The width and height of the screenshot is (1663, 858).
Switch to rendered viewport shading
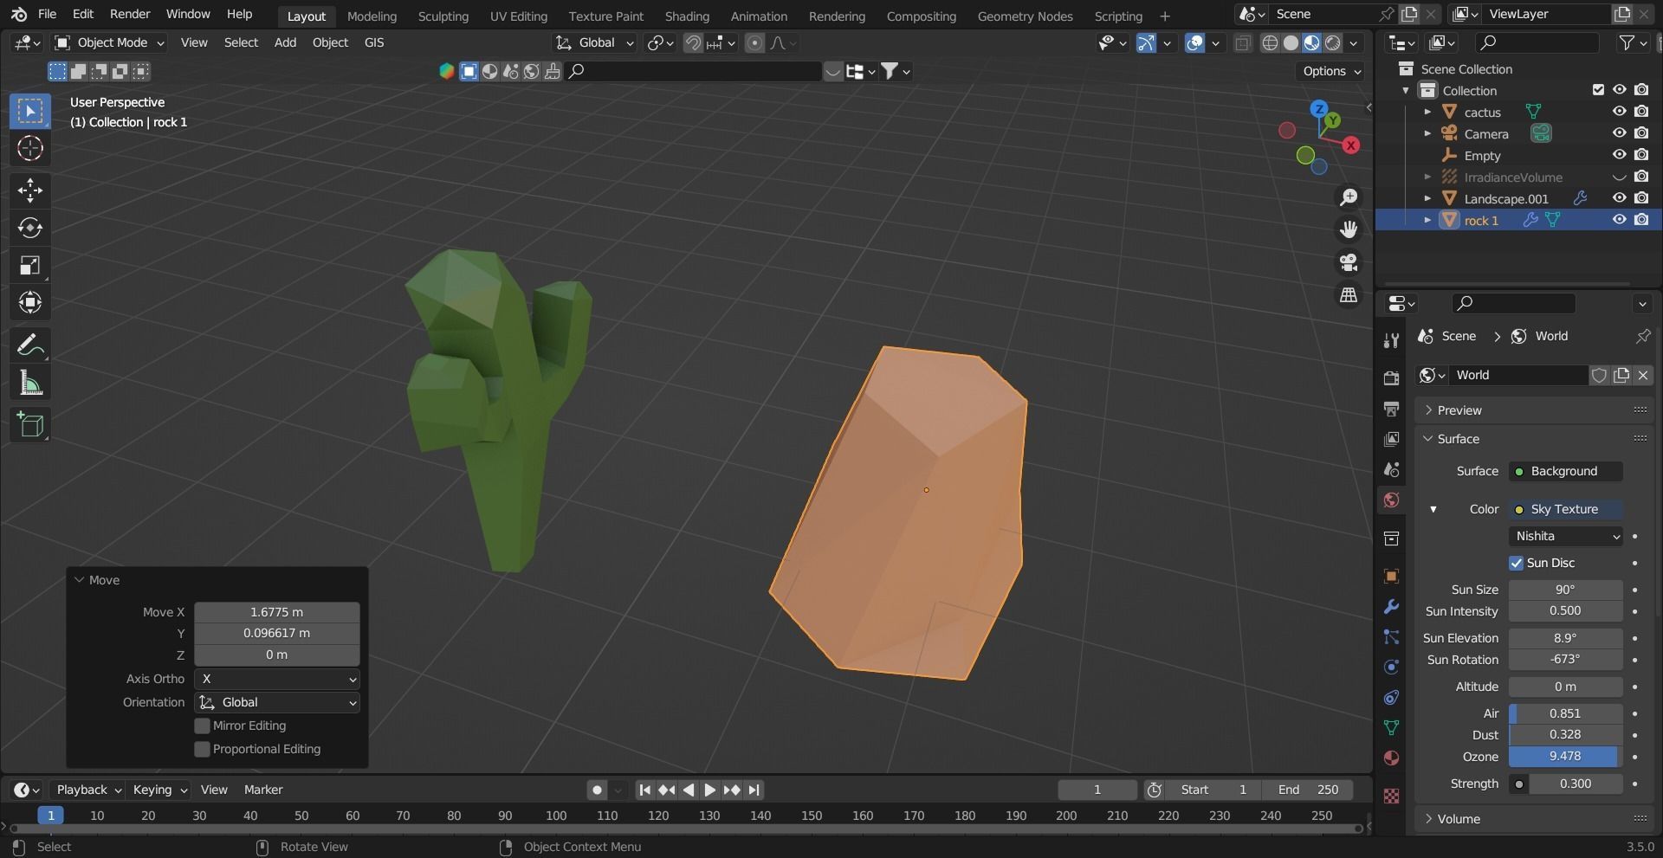(1334, 42)
